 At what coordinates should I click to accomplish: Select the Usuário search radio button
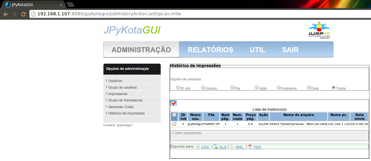(203, 87)
